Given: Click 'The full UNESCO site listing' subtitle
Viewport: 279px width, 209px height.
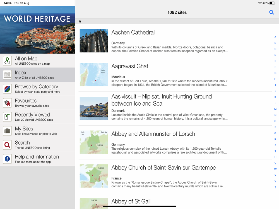Looking at the screenshot, I should [32, 148].
